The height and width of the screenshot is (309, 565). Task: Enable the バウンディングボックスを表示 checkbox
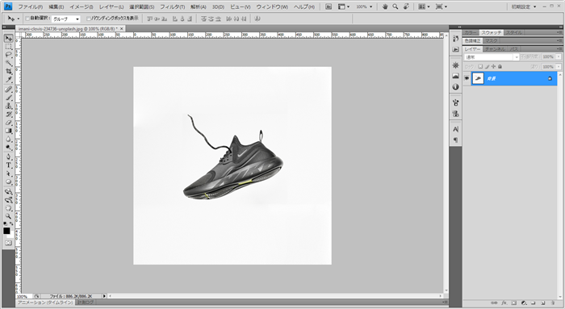88,19
